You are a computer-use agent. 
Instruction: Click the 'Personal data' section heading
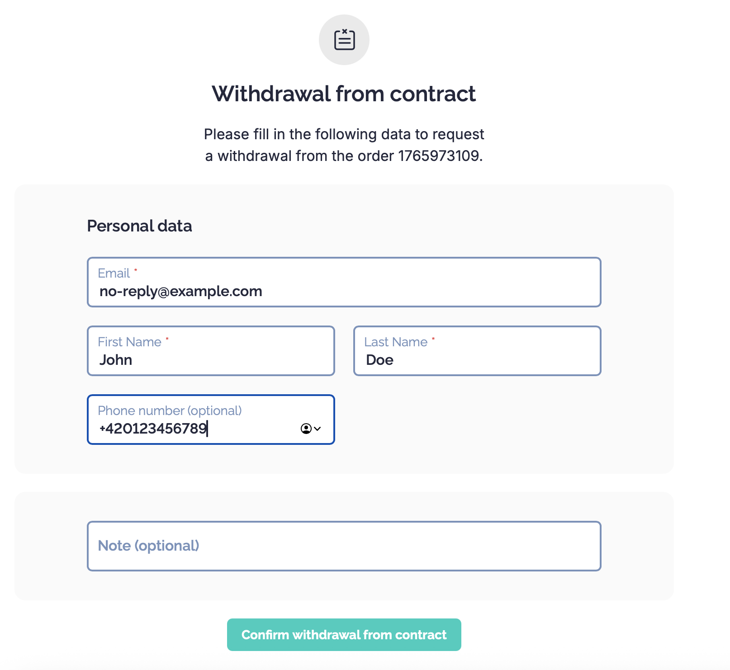(x=139, y=226)
